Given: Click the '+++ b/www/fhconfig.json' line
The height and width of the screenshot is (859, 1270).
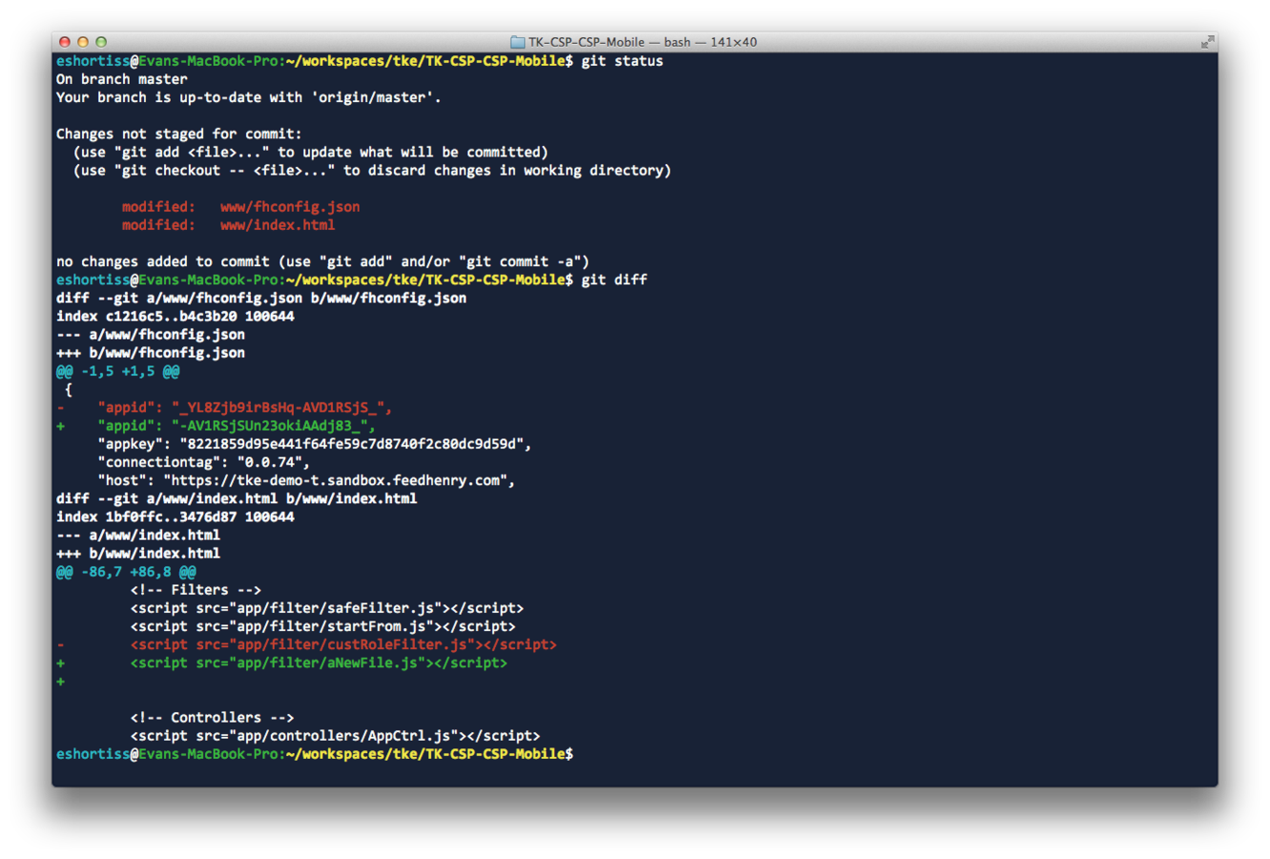Looking at the screenshot, I should click(x=150, y=352).
